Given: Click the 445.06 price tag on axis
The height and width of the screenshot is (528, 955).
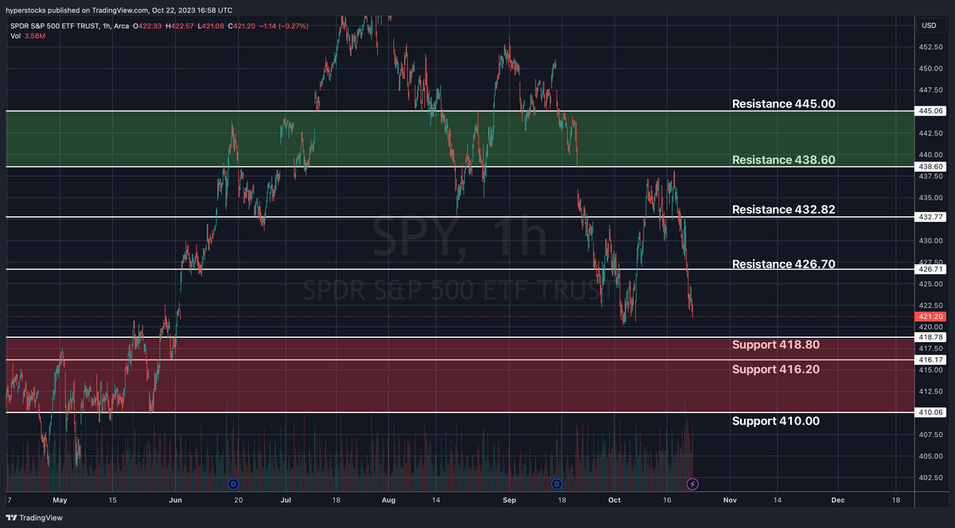Looking at the screenshot, I should pos(930,111).
